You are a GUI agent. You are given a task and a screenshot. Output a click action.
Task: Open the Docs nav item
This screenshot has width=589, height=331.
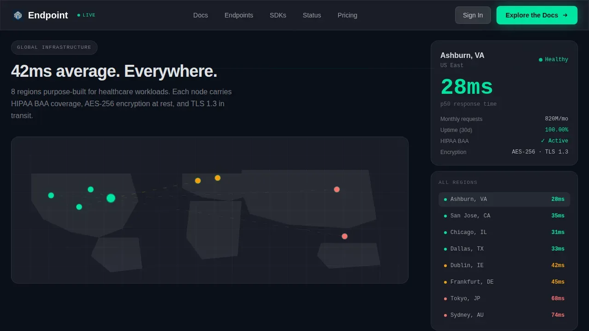tap(201, 15)
